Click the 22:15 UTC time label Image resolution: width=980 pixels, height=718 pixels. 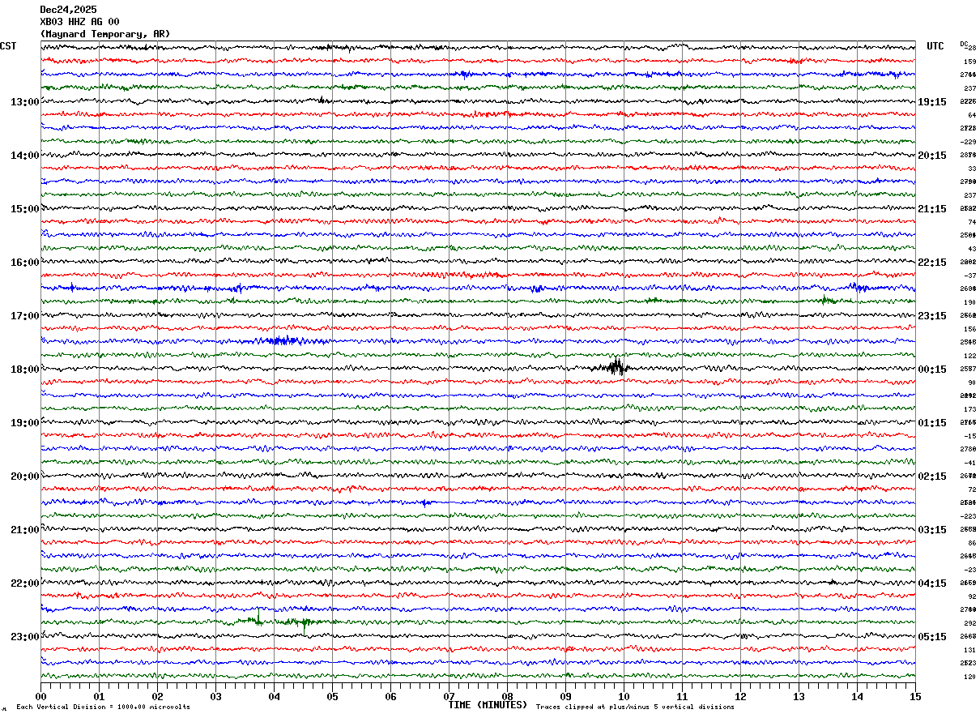932,263
